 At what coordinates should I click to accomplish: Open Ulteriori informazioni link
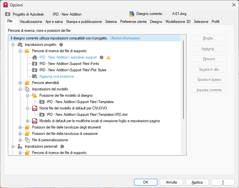point(125,38)
